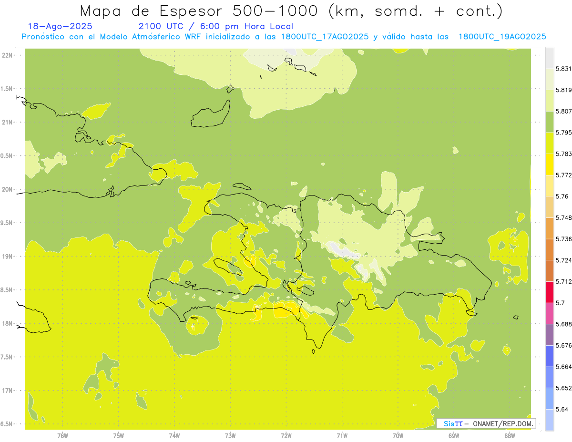This screenshot has width=572, height=442.
Task: Click the 68W longitude label
Action: [x=509, y=436]
